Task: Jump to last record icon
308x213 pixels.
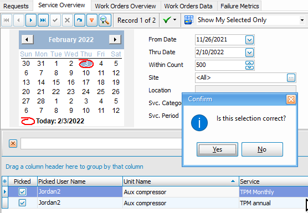Action: (43, 20)
